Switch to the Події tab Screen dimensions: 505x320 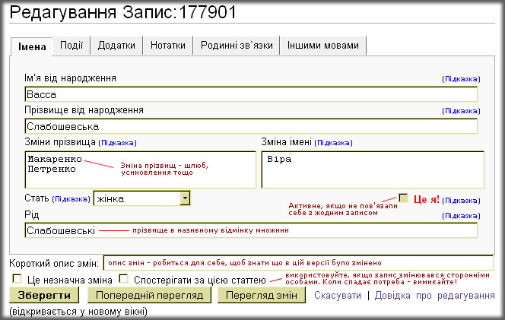point(71,46)
